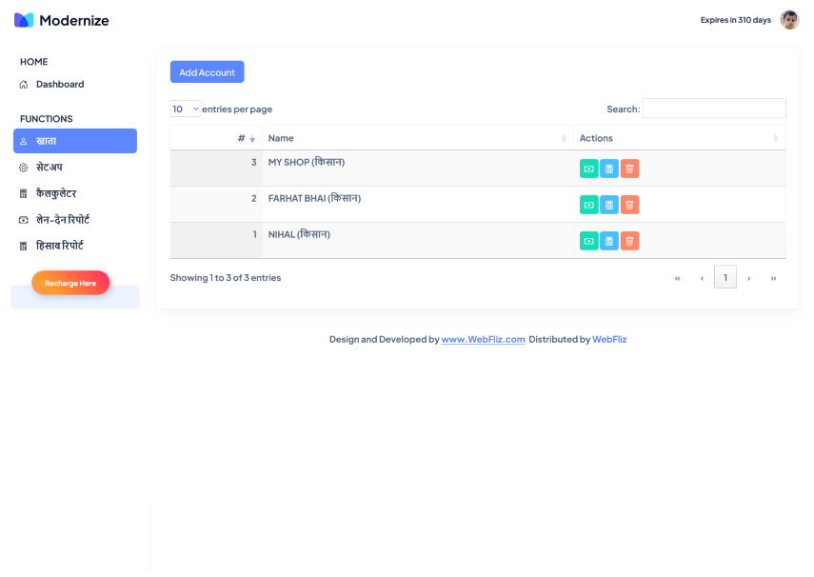Open the entries per page dropdown

(x=186, y=109)
